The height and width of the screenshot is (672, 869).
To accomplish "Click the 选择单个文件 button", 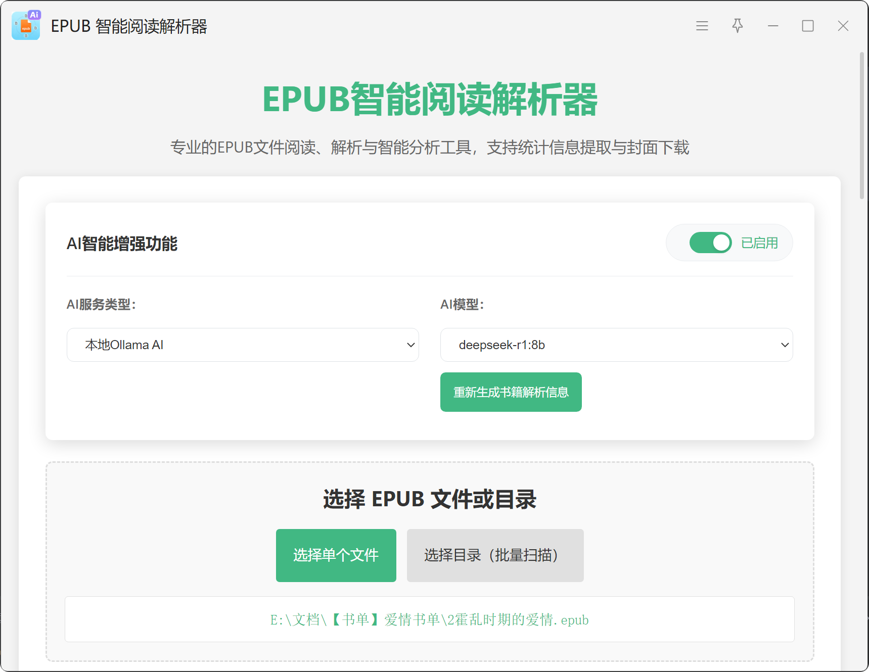I will click(336, 555).
